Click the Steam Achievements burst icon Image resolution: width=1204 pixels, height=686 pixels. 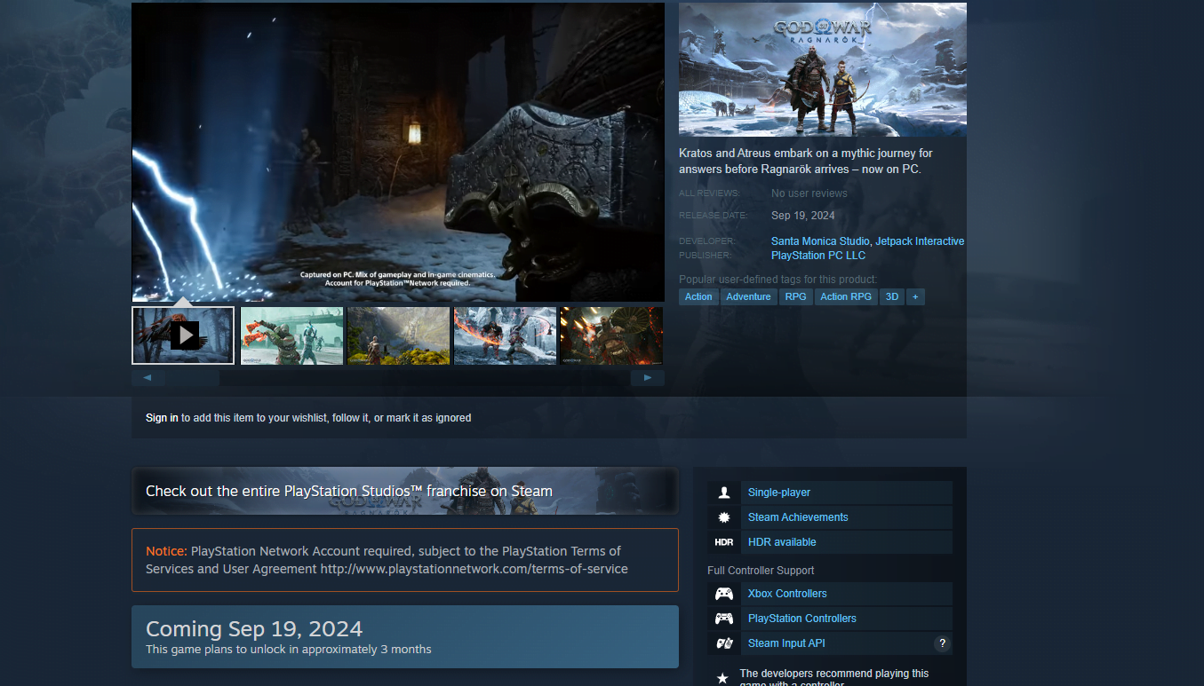pyautogui.click(x=724, y=517)
